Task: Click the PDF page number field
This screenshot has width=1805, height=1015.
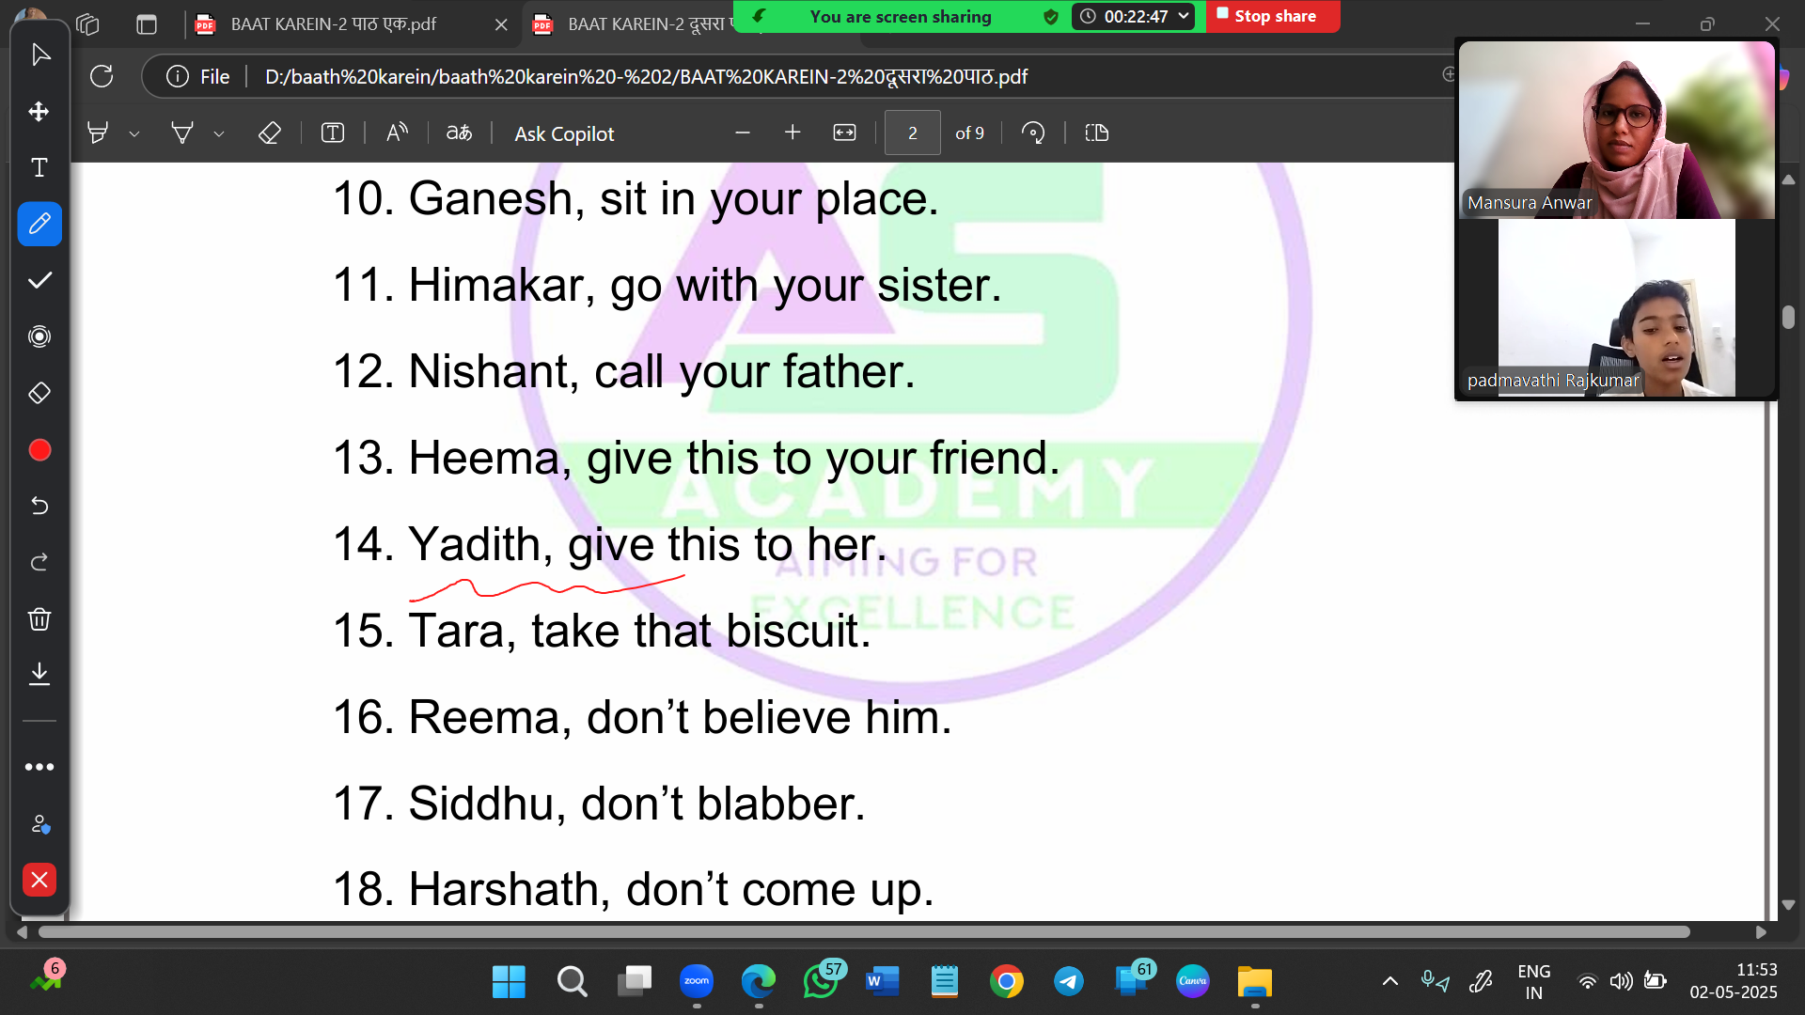Action: [912, 133]
